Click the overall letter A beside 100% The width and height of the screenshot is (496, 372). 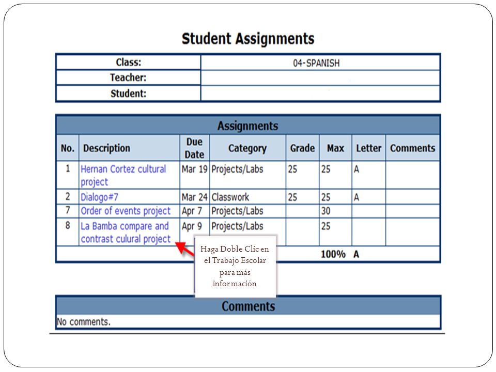pos(356,254)
